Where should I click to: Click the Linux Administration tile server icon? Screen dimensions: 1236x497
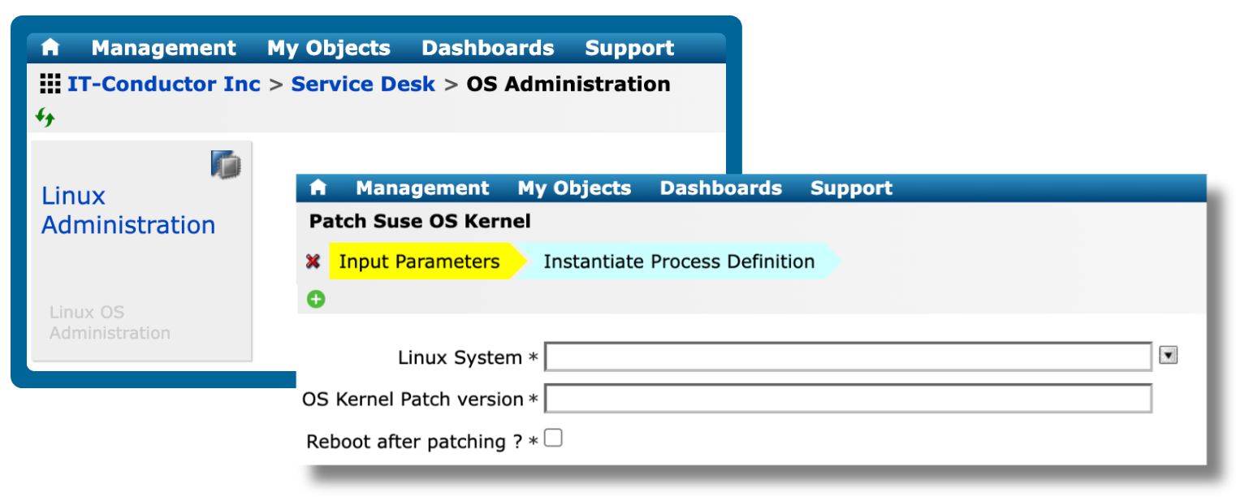pyautogui.click(x=227, y=164)
